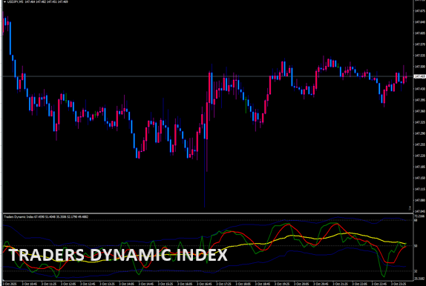Click the 3 Oct 10:45 time axis label
This screenshot has height=286, width=426.
[x=30, y=284]
